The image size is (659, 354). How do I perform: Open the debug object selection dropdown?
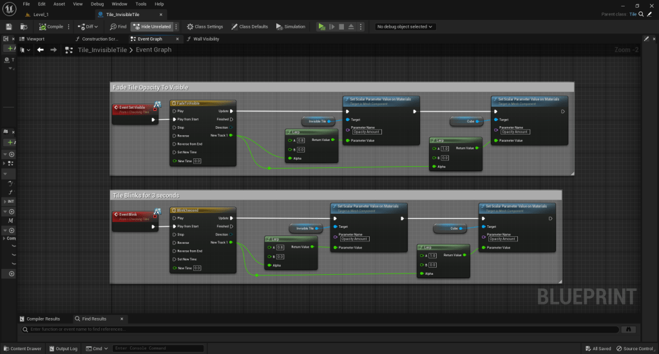pos(405,26)
